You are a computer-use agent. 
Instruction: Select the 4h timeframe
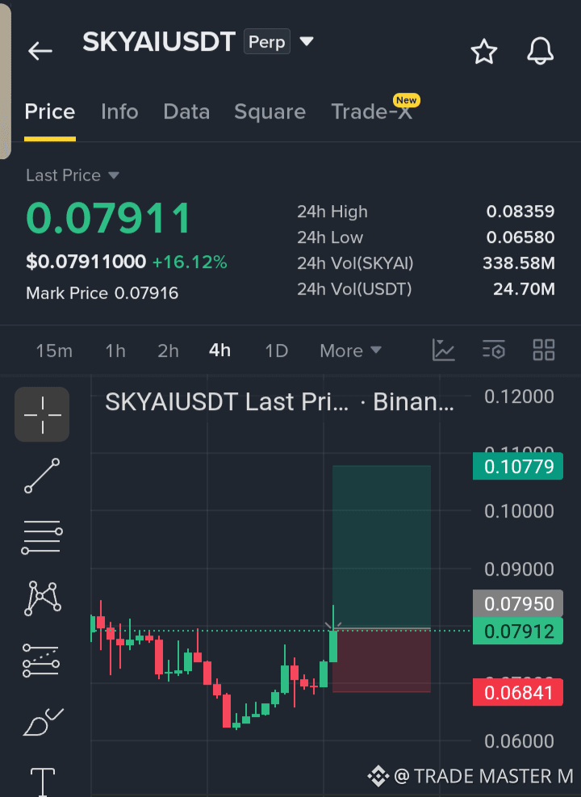click(220, 350)
